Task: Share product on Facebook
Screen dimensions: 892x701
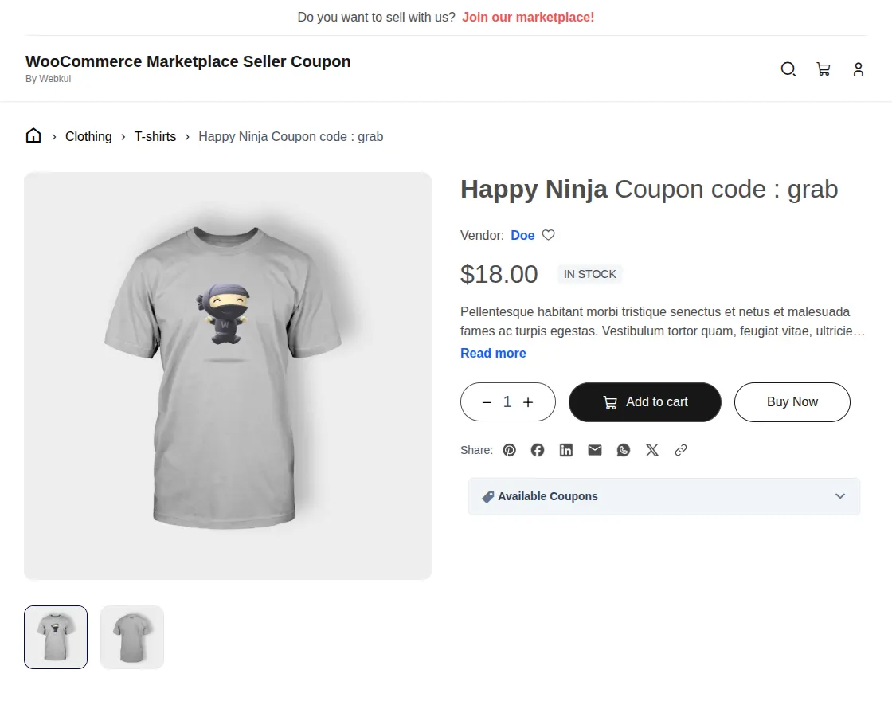Action: pos(538,450)
